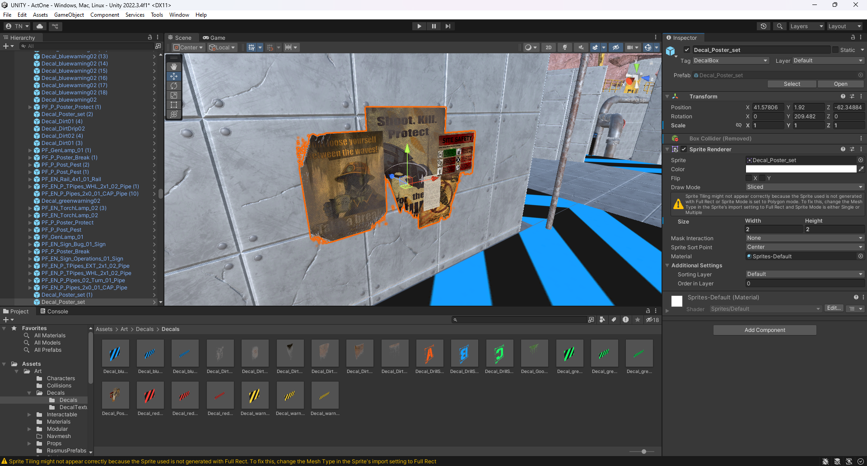Viewport: 867px width, 466px height.
Task: Collapse the Transform component
Action: pos(667,96)
